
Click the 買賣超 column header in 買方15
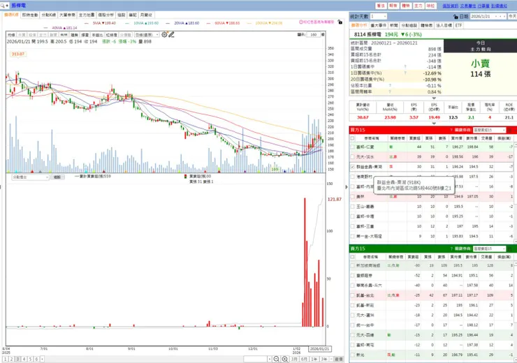(x=414, y=138)
